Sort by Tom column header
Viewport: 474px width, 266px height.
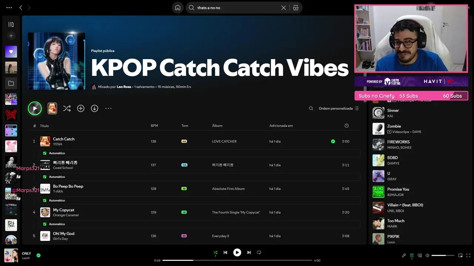pyautogui.click(x=185, y=126)
